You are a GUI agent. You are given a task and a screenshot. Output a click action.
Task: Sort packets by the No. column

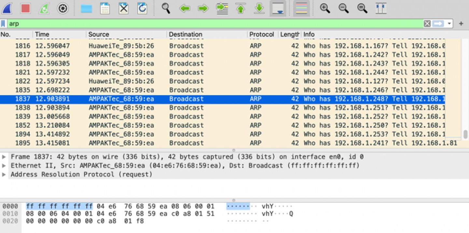[16, 34]
